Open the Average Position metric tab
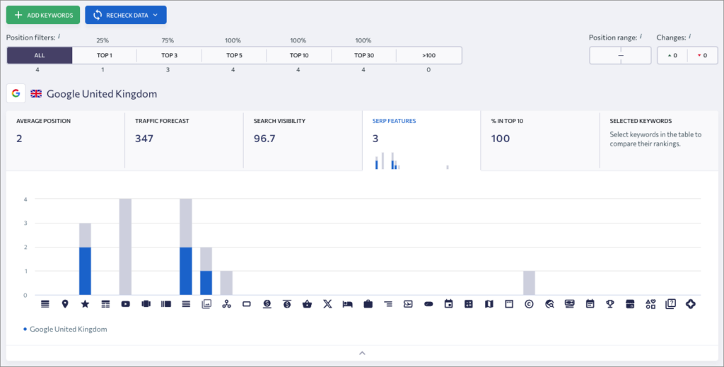 pyautogui.click(x=66, y=140)
